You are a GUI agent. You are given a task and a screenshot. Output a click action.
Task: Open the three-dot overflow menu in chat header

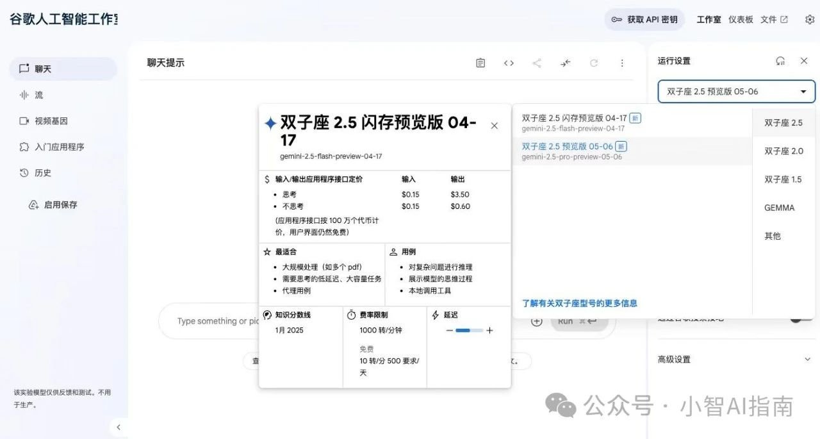click(622, 63)
